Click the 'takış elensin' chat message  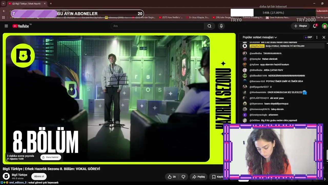click(x=277, y=109)
